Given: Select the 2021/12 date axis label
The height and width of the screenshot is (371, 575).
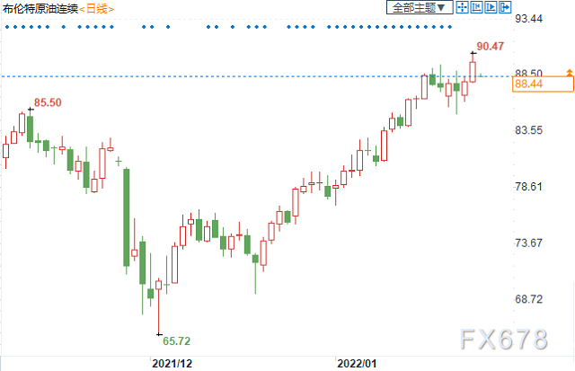Looking at the screenshot, I should click(x=172, y=364).
